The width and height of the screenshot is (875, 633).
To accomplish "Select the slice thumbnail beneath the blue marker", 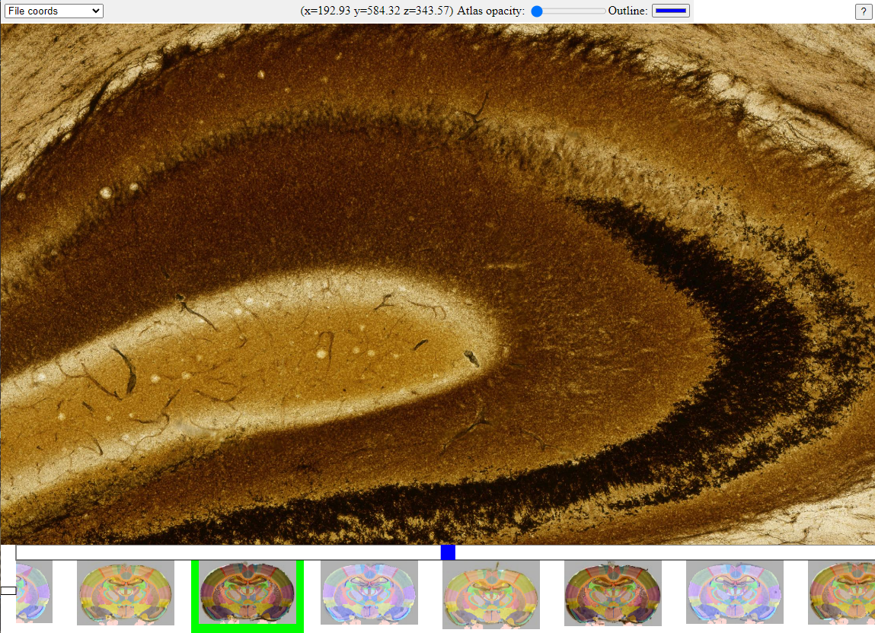I will coord(491,593).
